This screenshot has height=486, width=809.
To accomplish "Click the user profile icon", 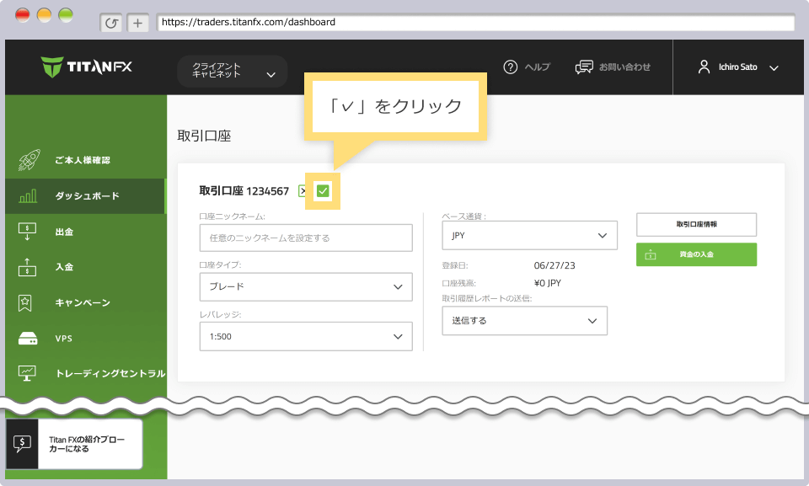I will 704,67.
